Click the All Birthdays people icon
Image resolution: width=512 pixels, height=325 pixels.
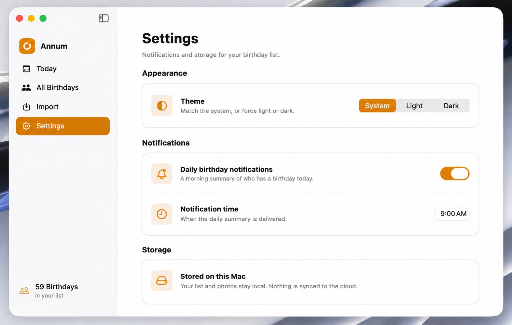coord(26,88)
